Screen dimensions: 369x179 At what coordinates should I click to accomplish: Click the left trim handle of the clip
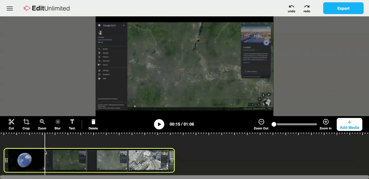tap(6, 160)
